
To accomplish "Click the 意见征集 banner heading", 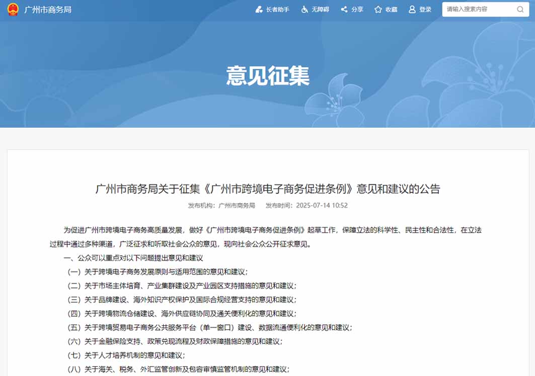I will coord(268,76).
